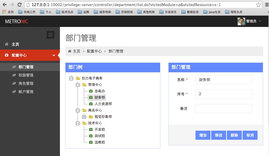Click the METRONIC logo
Image resolution: width=269 pixels, height=156 pixels.
coord(17,21)
